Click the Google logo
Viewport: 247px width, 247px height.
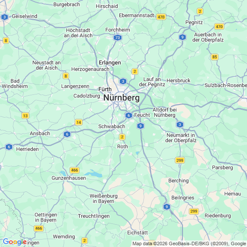click(14, 242)
